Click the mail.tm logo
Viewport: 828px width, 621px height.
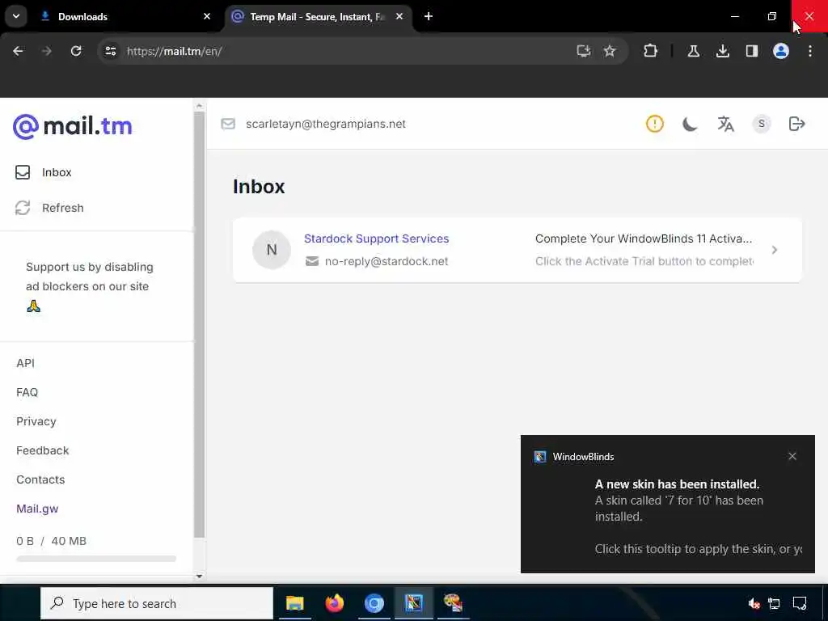tap(72, 126)
